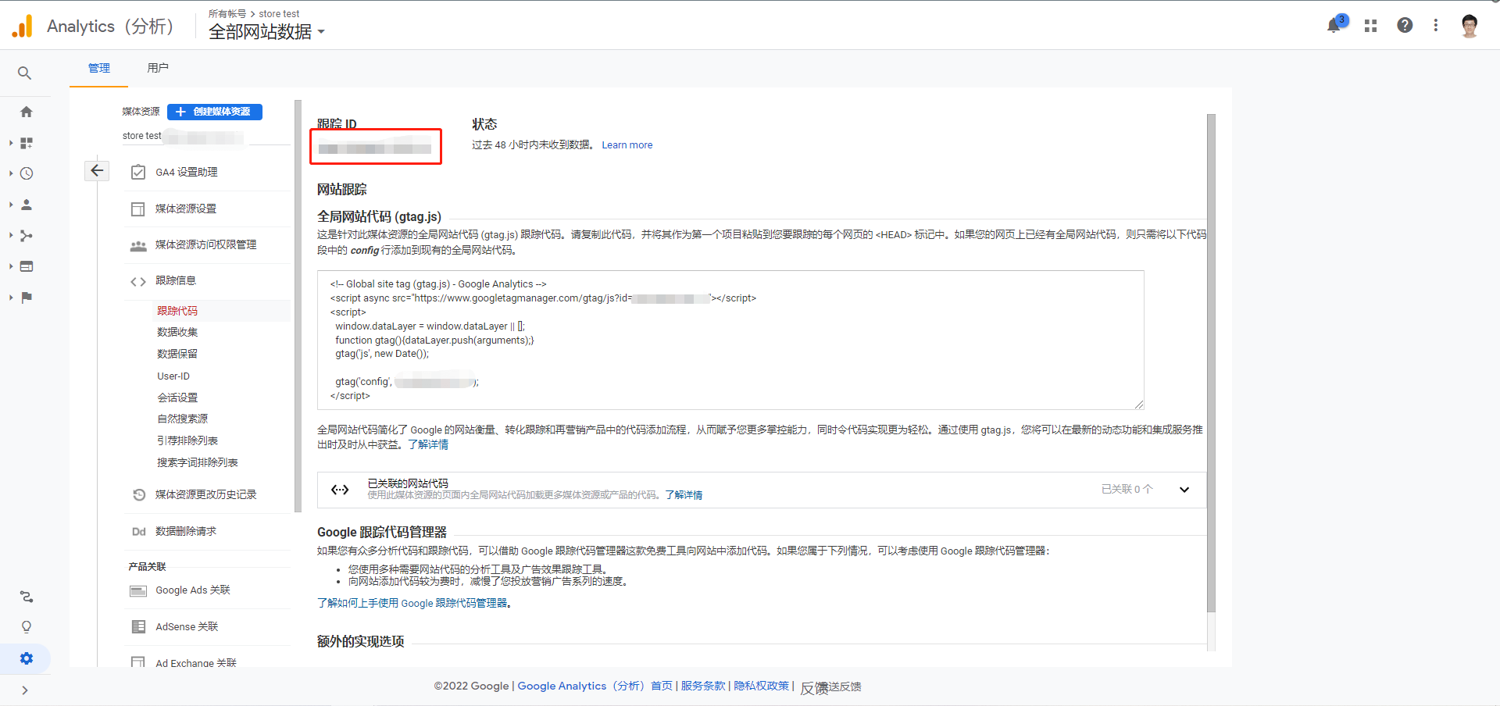Select 数据保留 menu item
The image size is (1500, 706).
[177, 354]
